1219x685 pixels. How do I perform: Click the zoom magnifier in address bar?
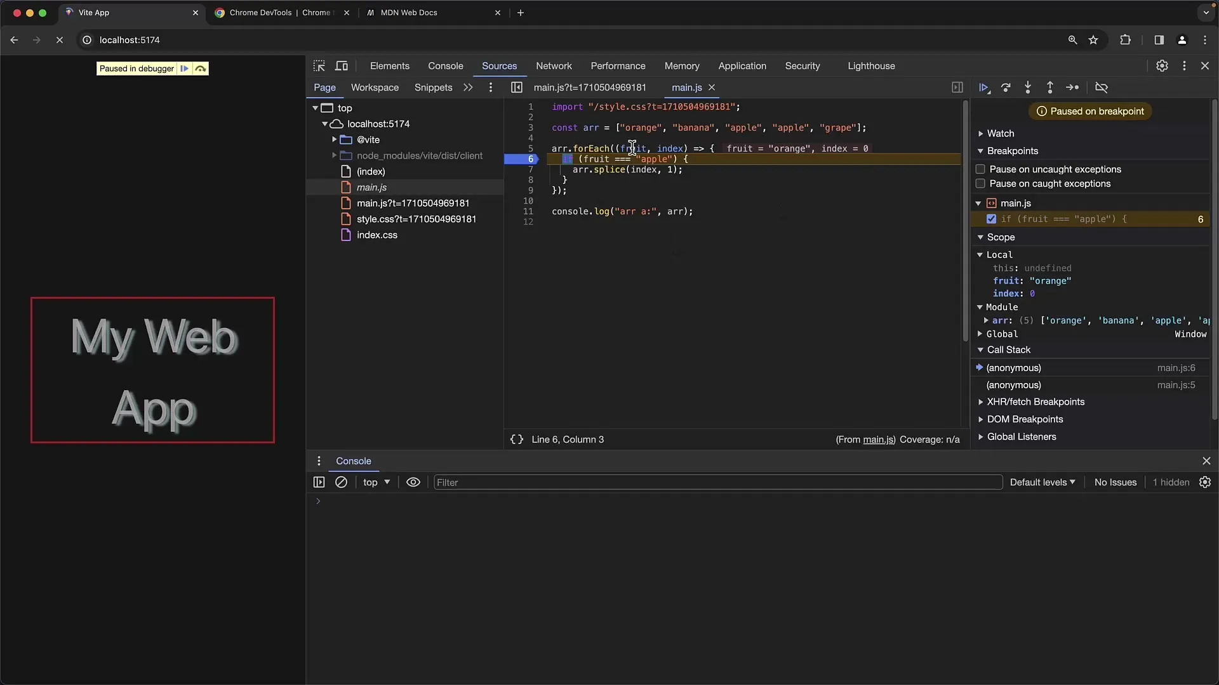pyautogui.click(x=1072, y=40)
